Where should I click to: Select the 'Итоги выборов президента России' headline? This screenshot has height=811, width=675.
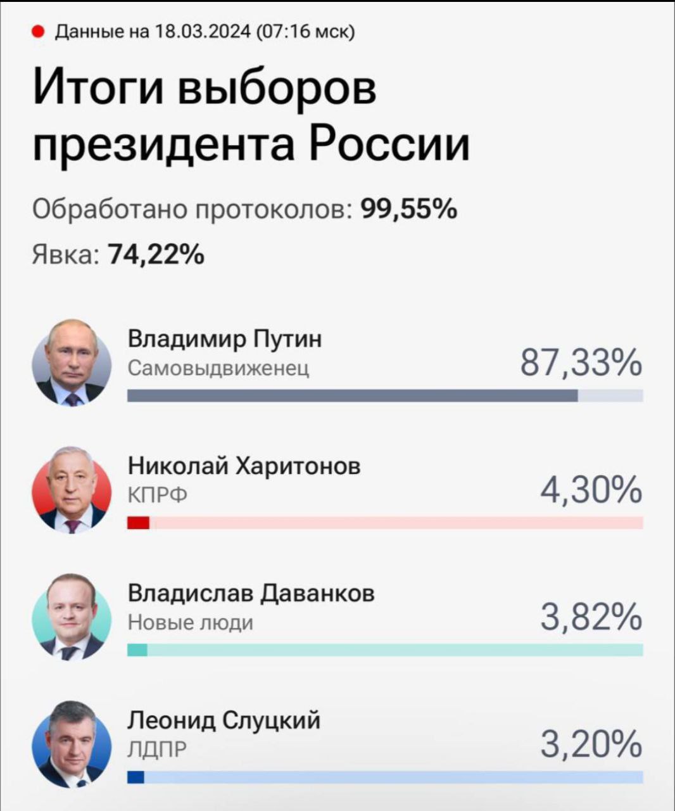click(x=251, y=115)
